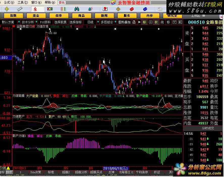Click the red S dollar icon
This screenshot has height=177, width=224.
pos(35,9)
